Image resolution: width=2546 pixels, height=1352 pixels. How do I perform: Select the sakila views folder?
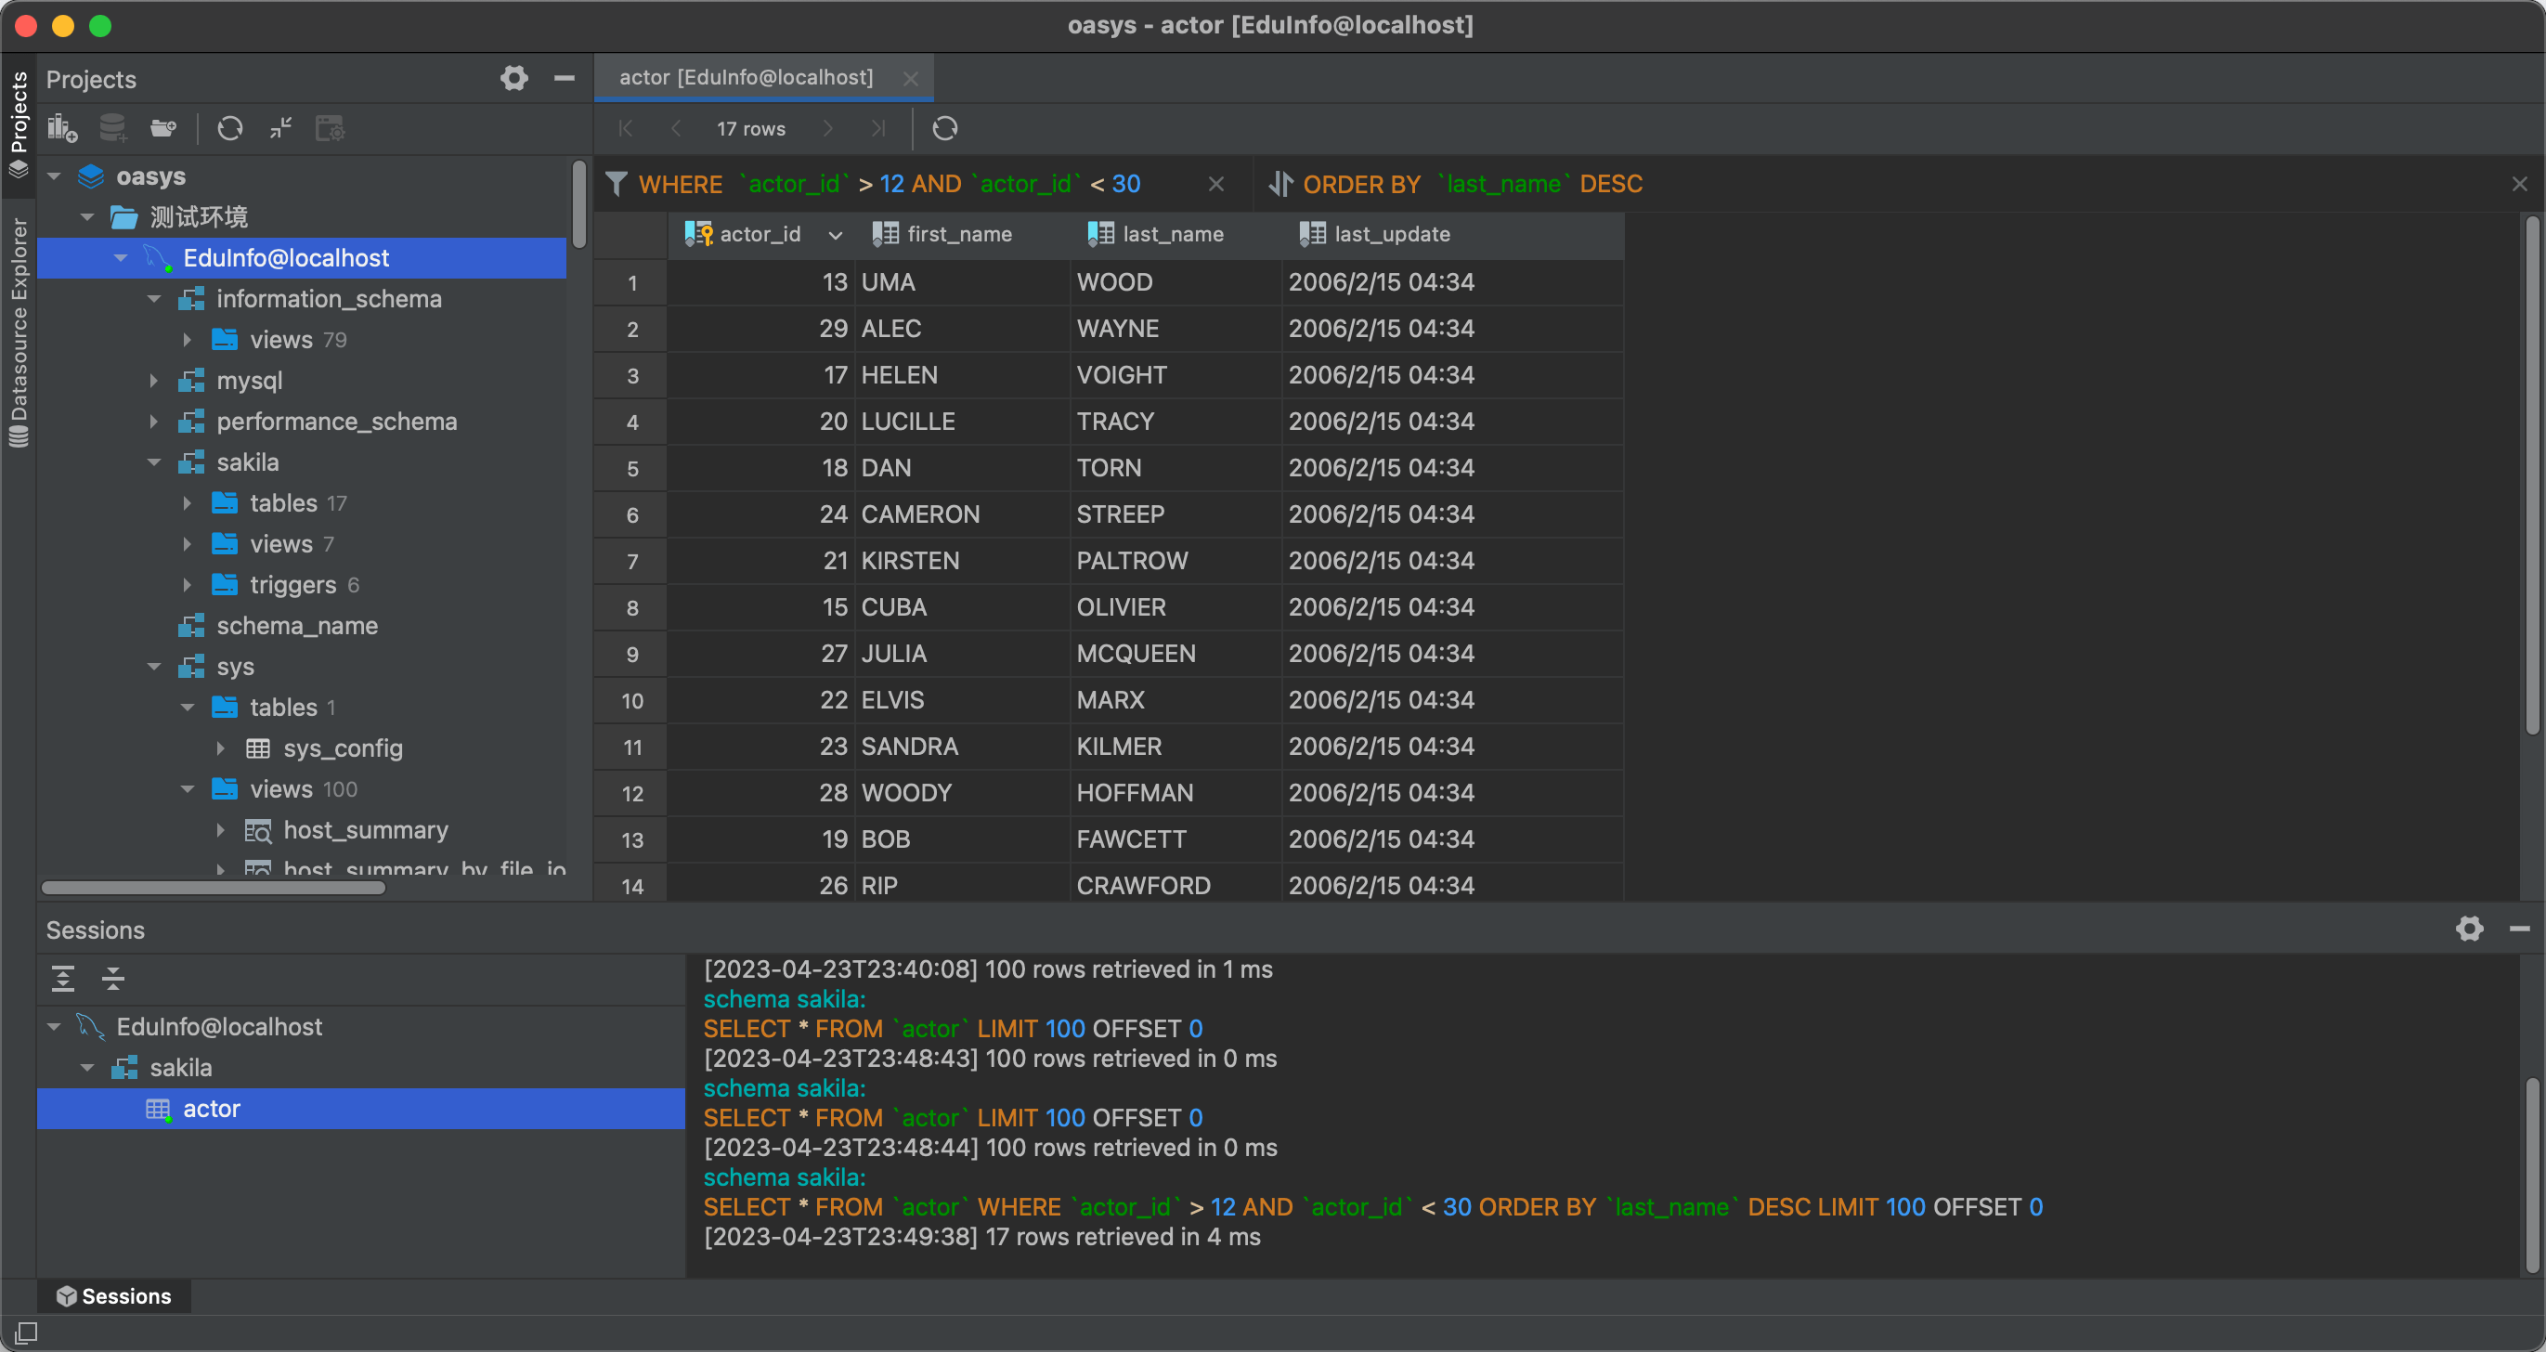tap(281, 543)
